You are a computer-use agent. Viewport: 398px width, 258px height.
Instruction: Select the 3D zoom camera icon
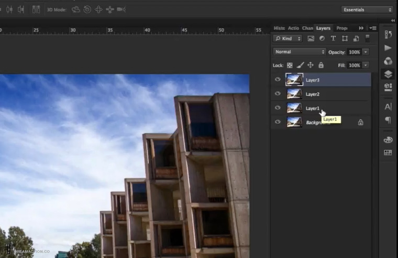[x=121, y=9]
